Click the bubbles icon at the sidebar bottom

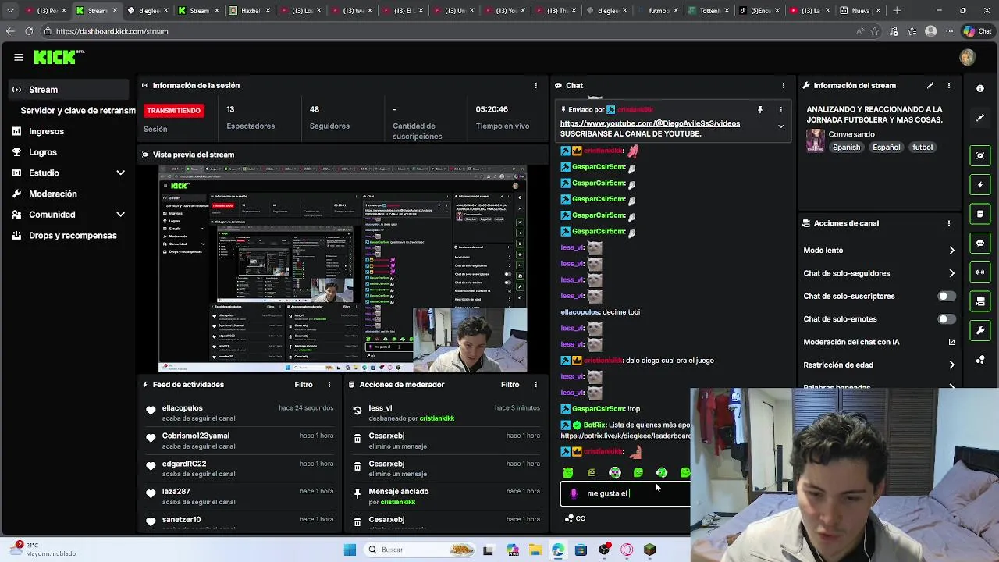point(980,360)
